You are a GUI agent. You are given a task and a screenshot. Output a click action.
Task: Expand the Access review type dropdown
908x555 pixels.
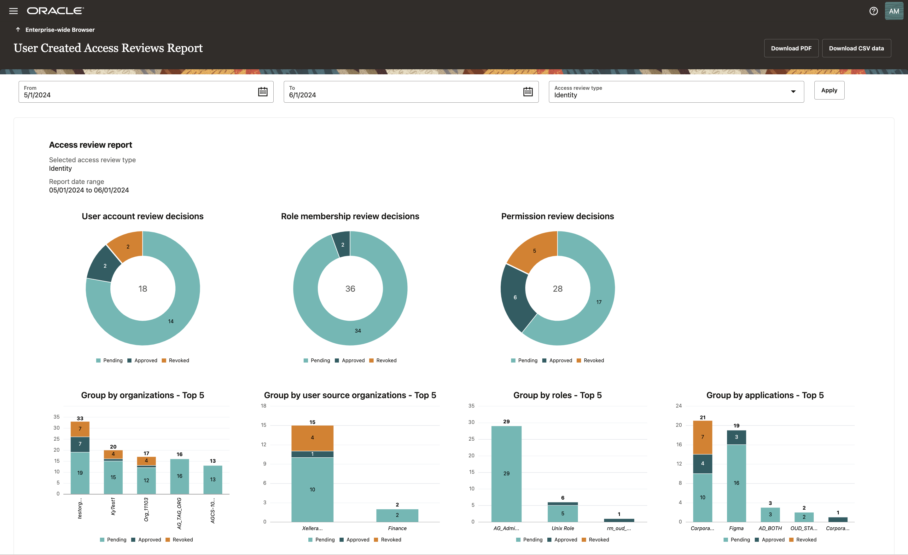[x=793, y=92]
